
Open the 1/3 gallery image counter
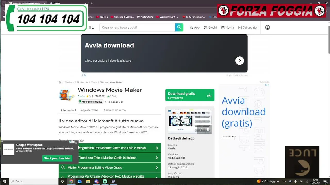point(204,129)
